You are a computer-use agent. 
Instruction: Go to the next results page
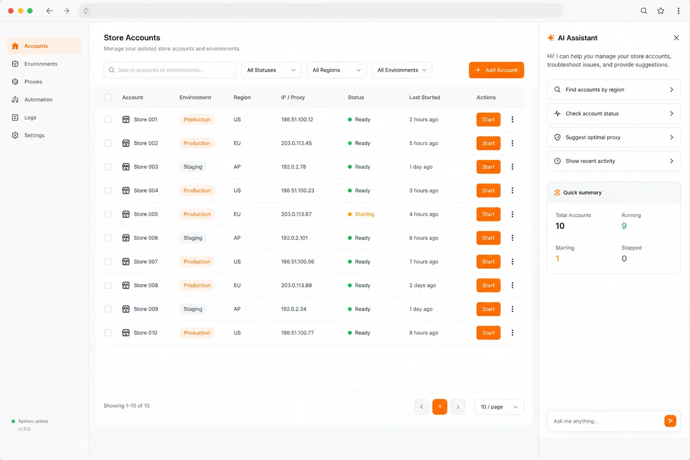[458, 407]
